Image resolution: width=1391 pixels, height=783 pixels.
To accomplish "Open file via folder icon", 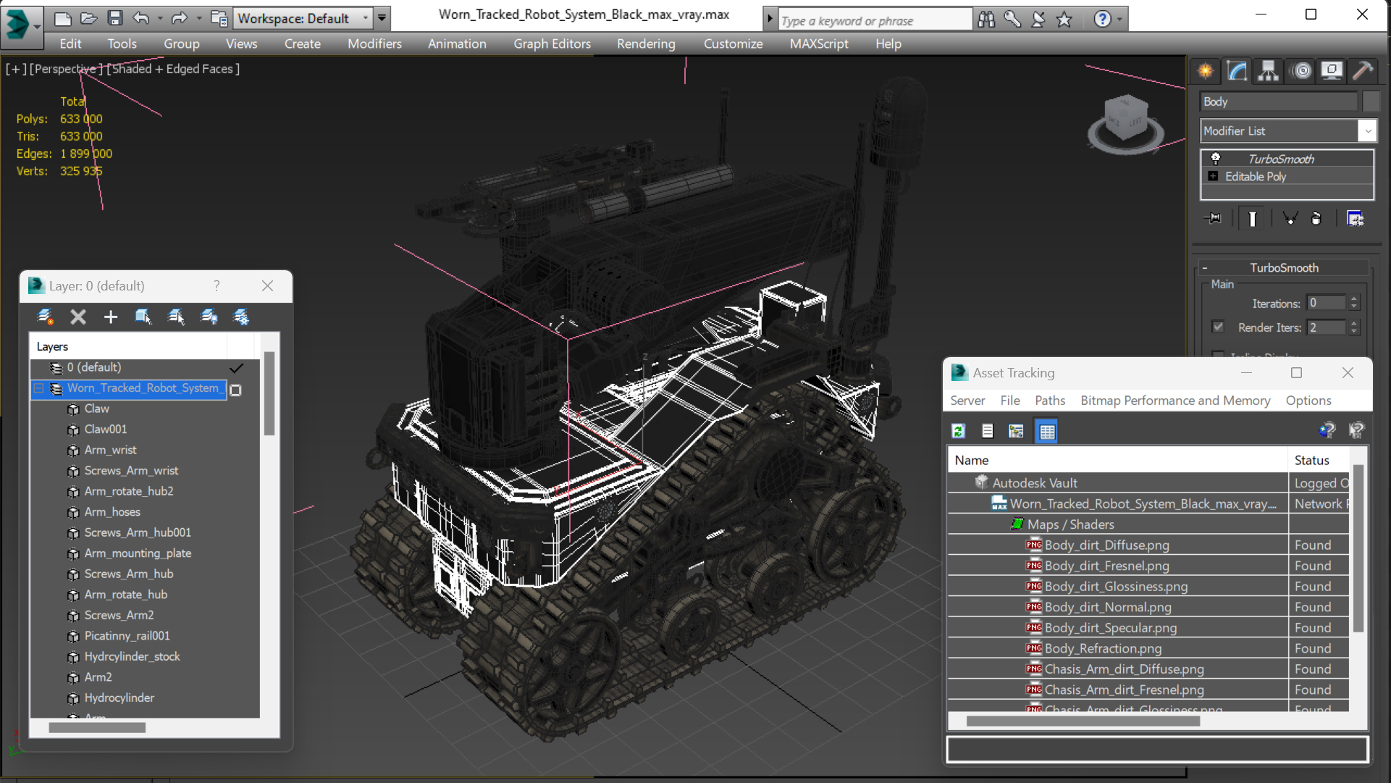I will [x=88, y=18].
